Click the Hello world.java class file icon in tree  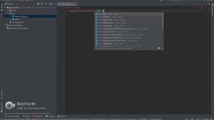[13, 16]
